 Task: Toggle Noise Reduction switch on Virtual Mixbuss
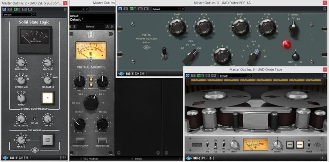pyautogui.click(x=81, y=141)
